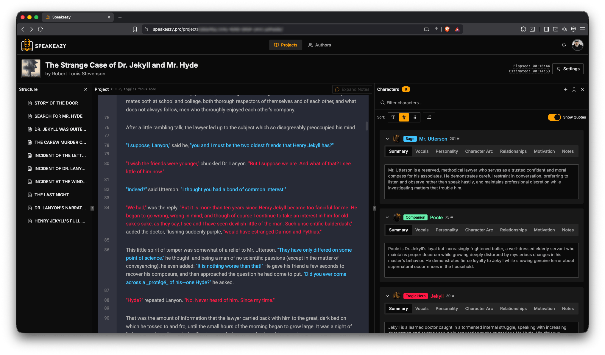This screenshot has width=605, height=355.
Task: Open browser extensions puzzle icon
Action: coord(523,29)
